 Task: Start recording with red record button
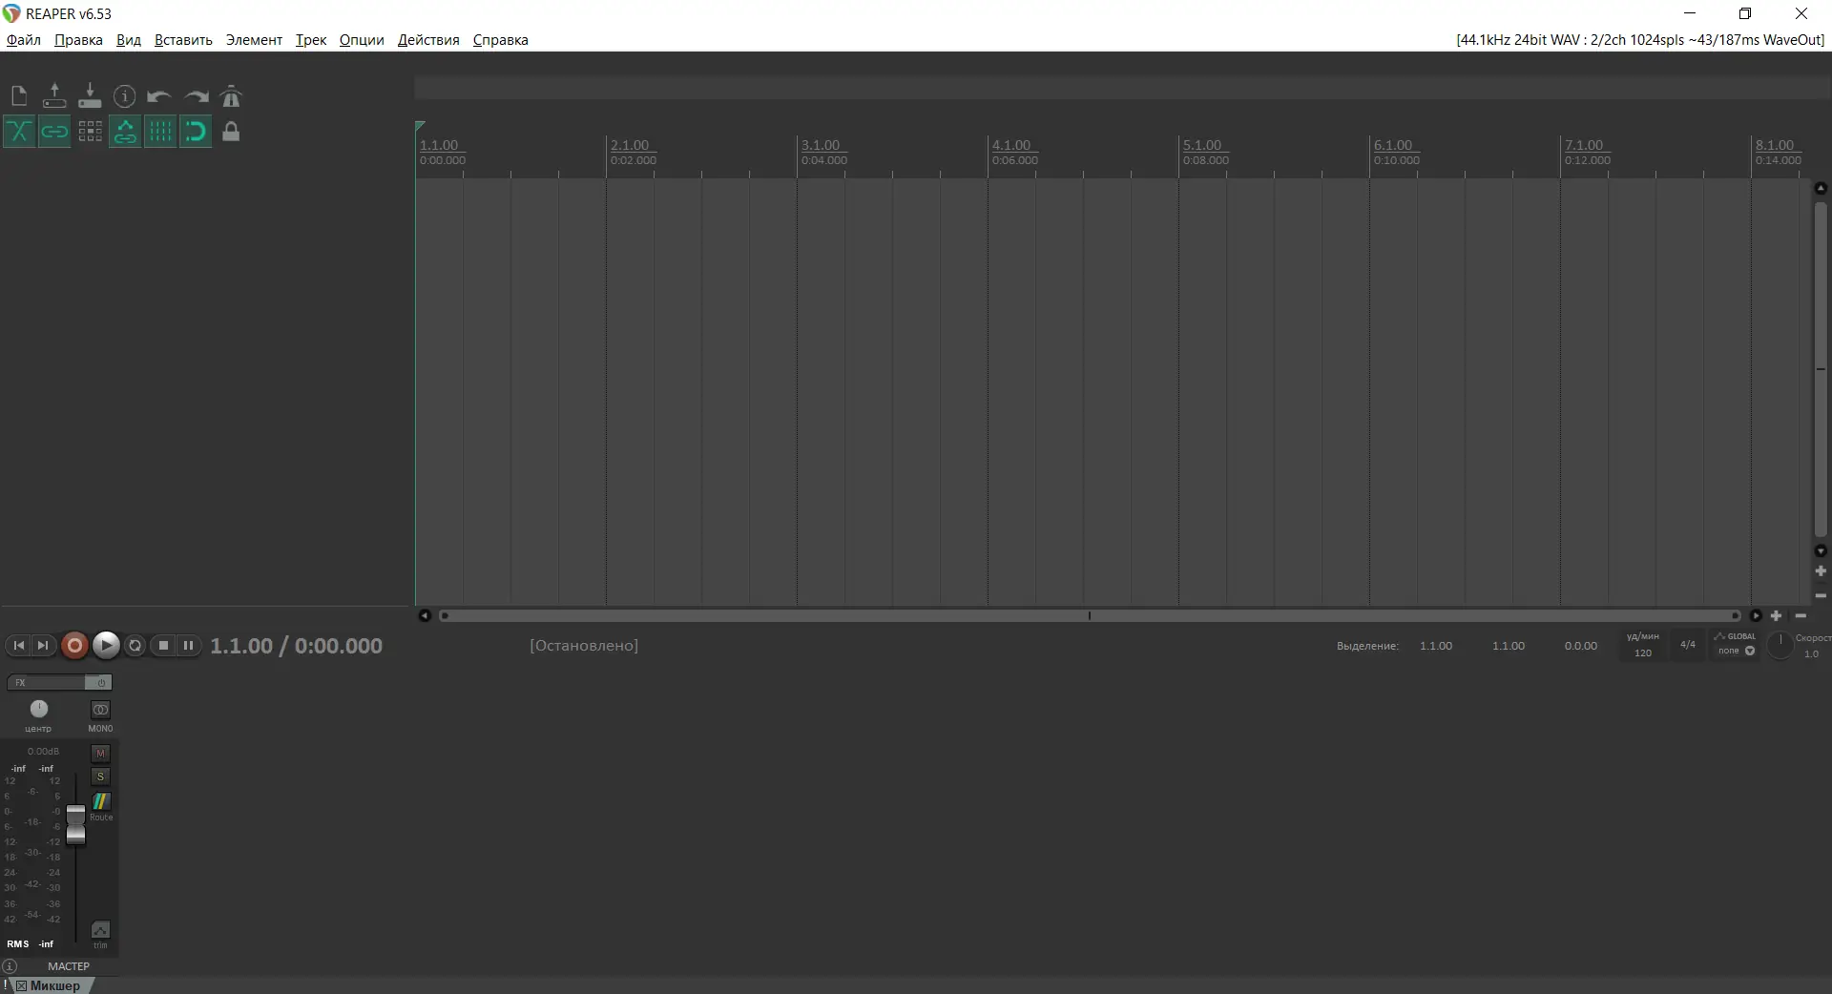(74, 646)
